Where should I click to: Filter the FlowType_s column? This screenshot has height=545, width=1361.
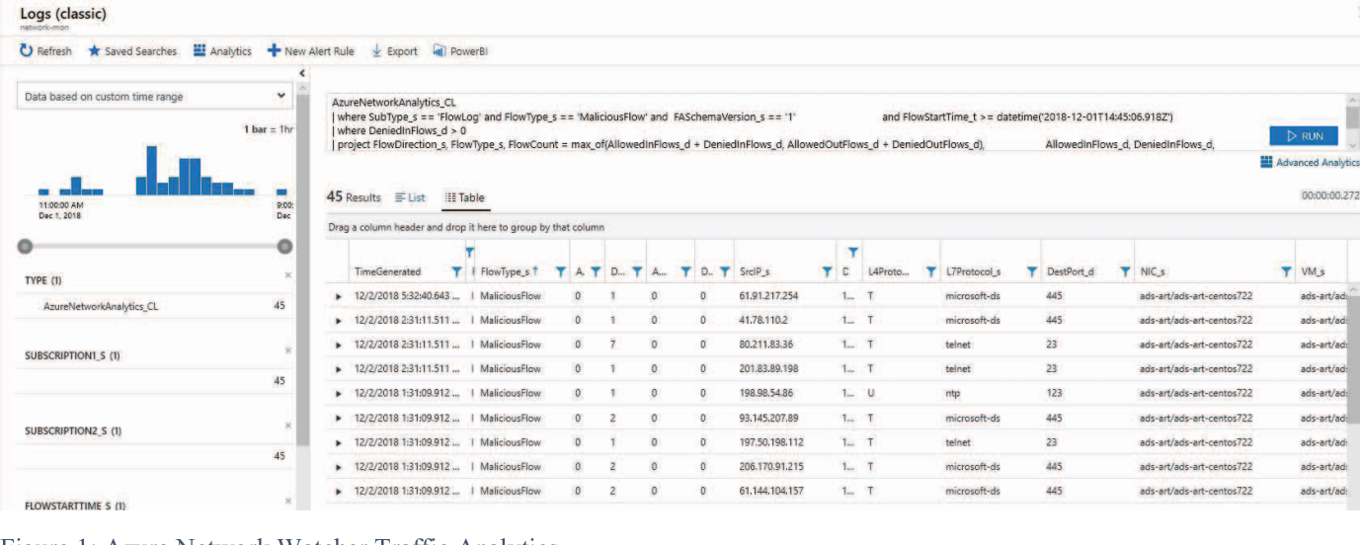pyautogui.click(x=561, y=272)
